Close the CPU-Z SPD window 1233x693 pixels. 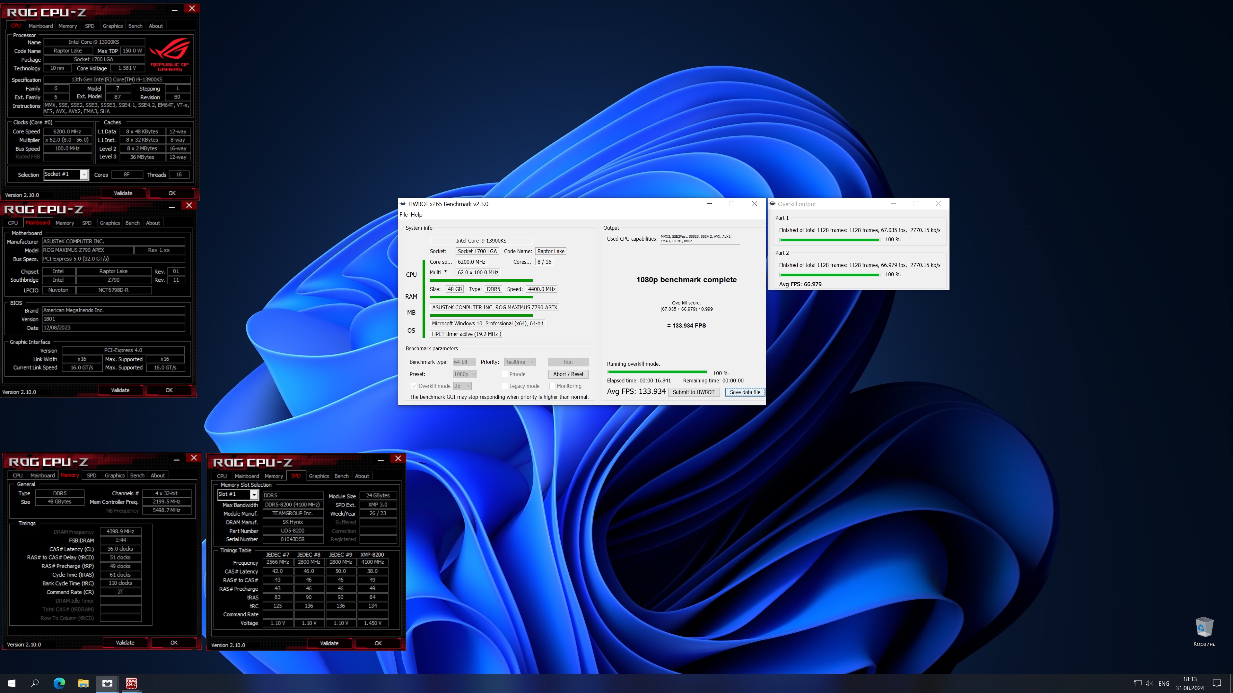[x=398, y=458]
